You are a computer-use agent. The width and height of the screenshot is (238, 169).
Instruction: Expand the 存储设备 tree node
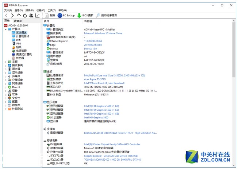[x=5, y=80]
